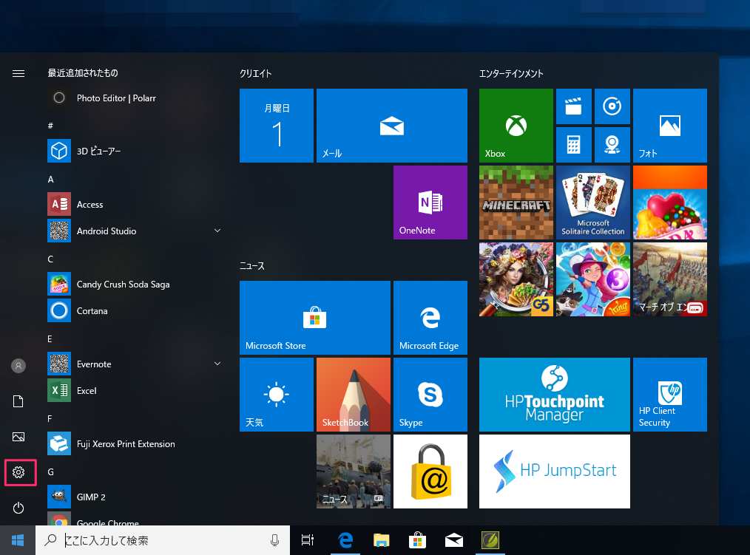Launch Excel from the app list
This screenshot has width=750, height=555.
(87, 391)
